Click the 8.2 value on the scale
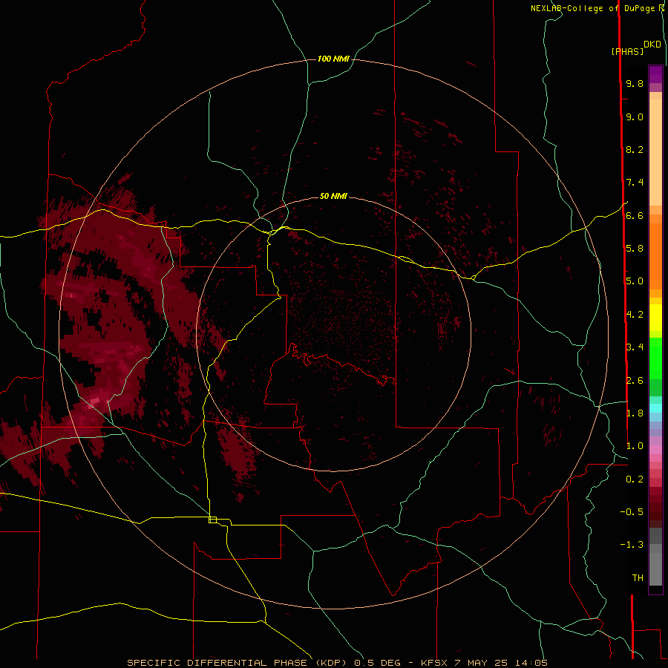Viewport: 668px width, 668px height. (635, 149)
